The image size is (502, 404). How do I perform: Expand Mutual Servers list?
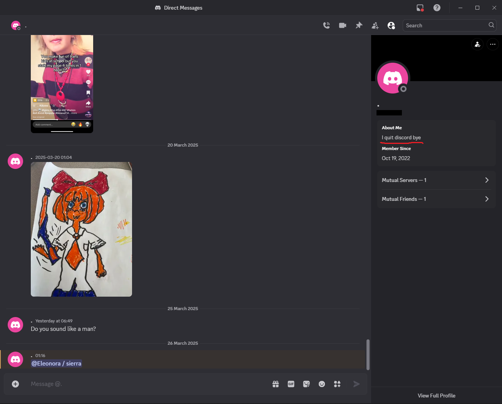[436, 180]
